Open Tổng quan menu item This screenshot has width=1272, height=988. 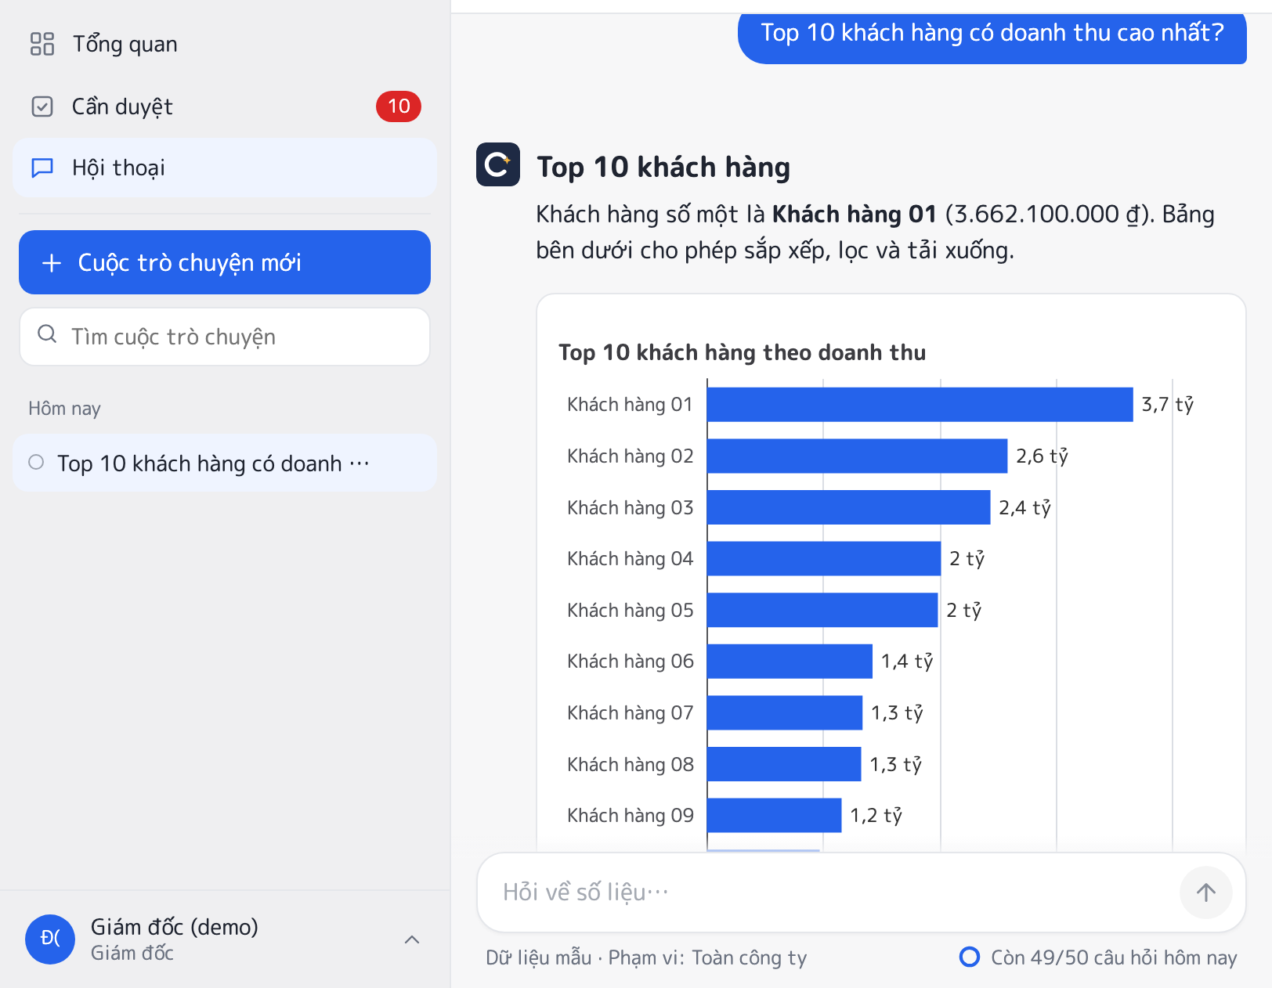click(225, 44)
